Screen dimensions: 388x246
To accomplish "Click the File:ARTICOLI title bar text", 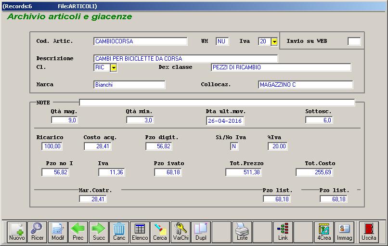I will coord(77,6).
